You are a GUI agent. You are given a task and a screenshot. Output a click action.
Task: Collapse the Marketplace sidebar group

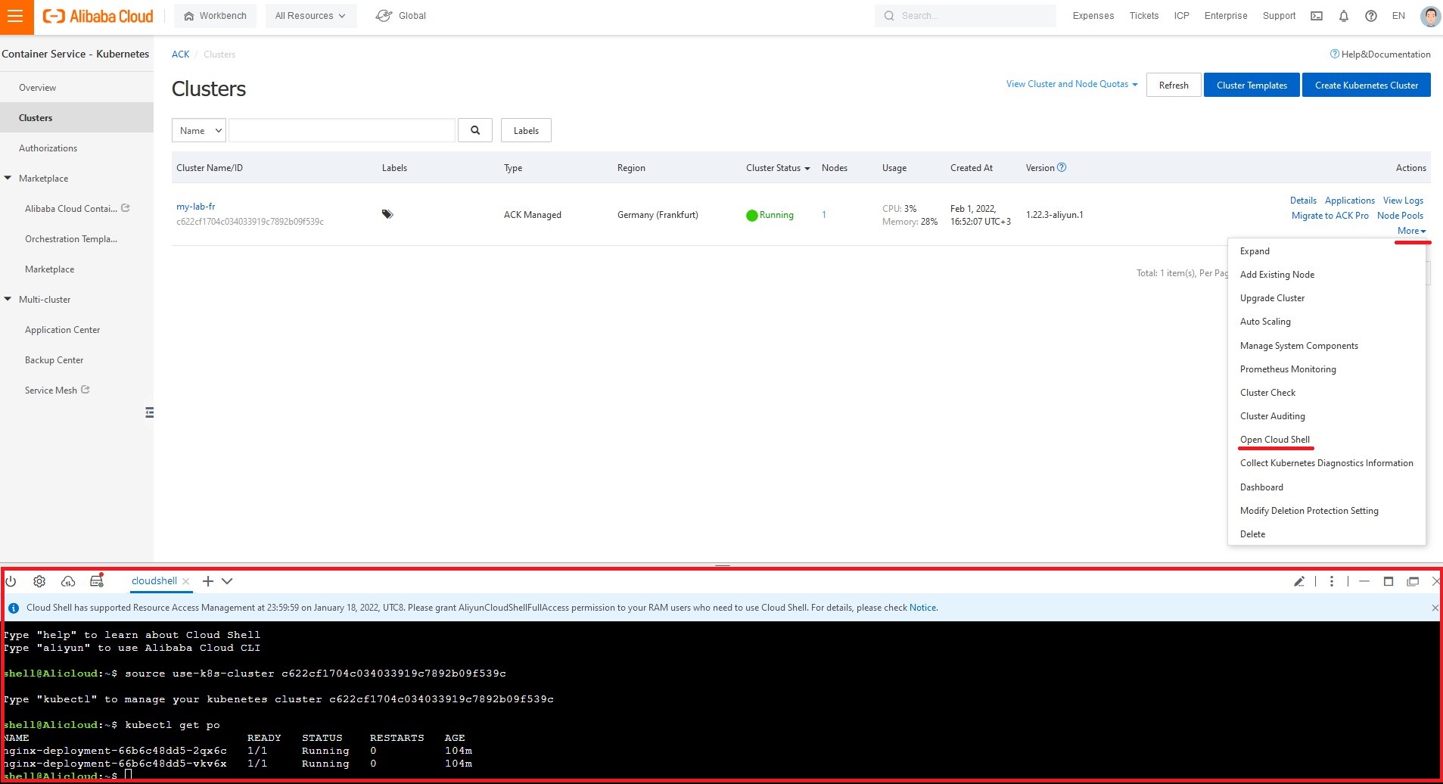coord(8,179)
